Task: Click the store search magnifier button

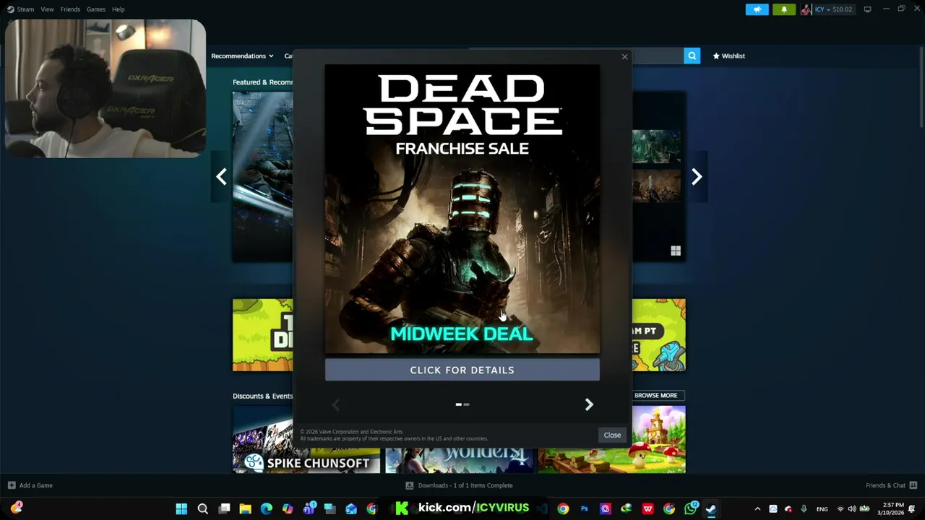Action: (692, 56)
